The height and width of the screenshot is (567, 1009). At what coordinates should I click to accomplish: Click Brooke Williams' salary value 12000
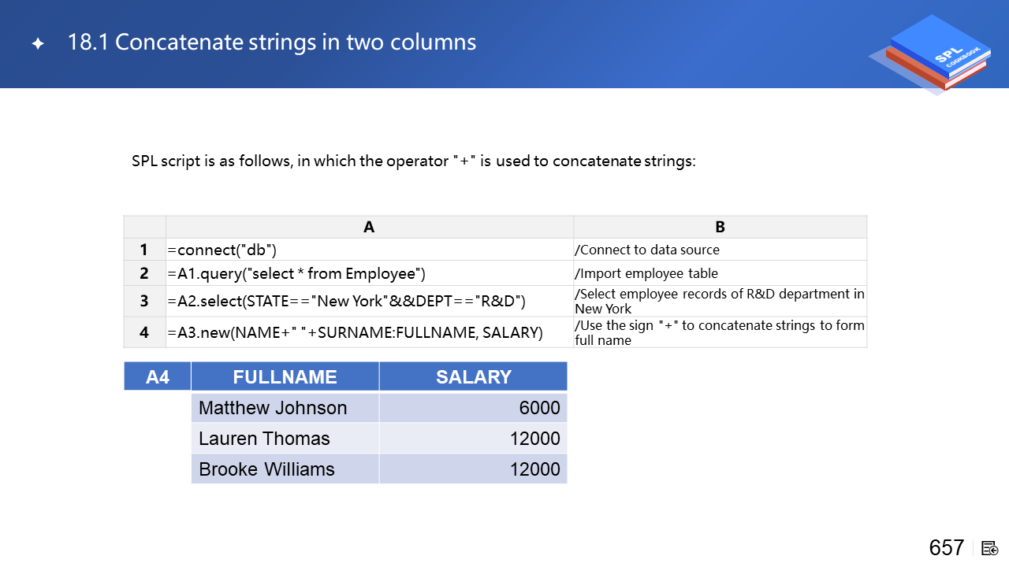pos(534,469)
